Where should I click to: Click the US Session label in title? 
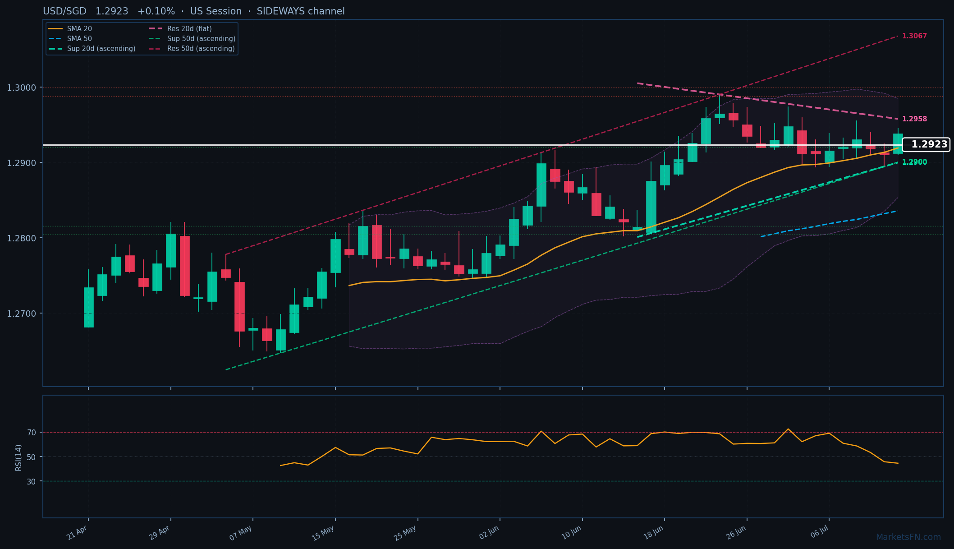coord(216,11)
